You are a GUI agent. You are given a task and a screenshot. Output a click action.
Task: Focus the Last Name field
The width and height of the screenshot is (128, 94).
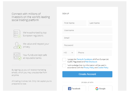100,23
